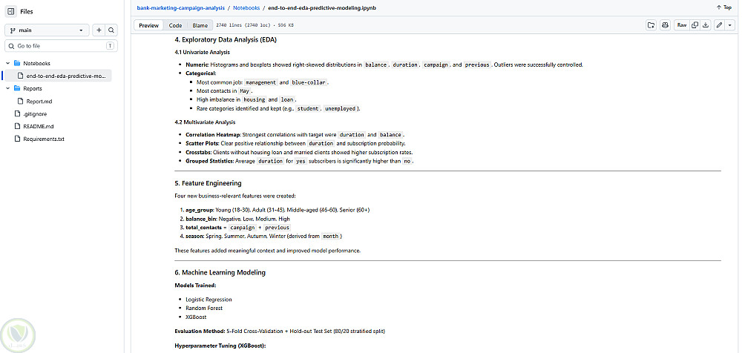Image resolution: width=742 pixels, height=353 pixels.
Task: Open the main branch dropdown
Action: click(47, 30)
